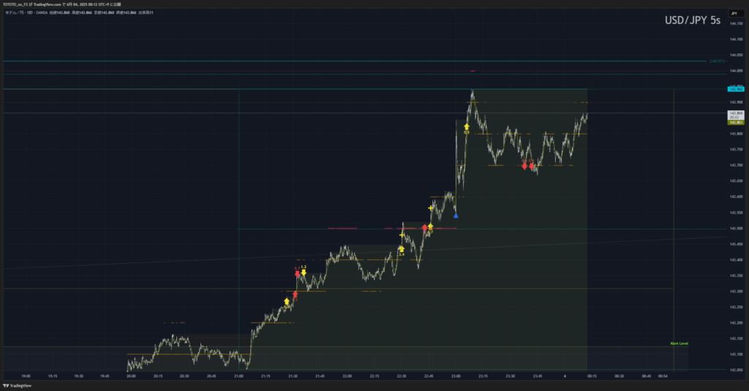Click the olive 143.851 price label
Viewport: 749px width, 391px height.
tap(736, 123)
